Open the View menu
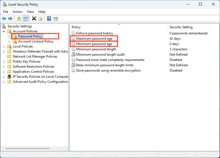The height and width of the screenshot is (158, 220). coord(30,12)
